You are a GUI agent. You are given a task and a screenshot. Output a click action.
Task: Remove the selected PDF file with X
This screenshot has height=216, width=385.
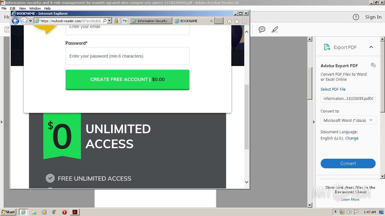coord(372,98)
